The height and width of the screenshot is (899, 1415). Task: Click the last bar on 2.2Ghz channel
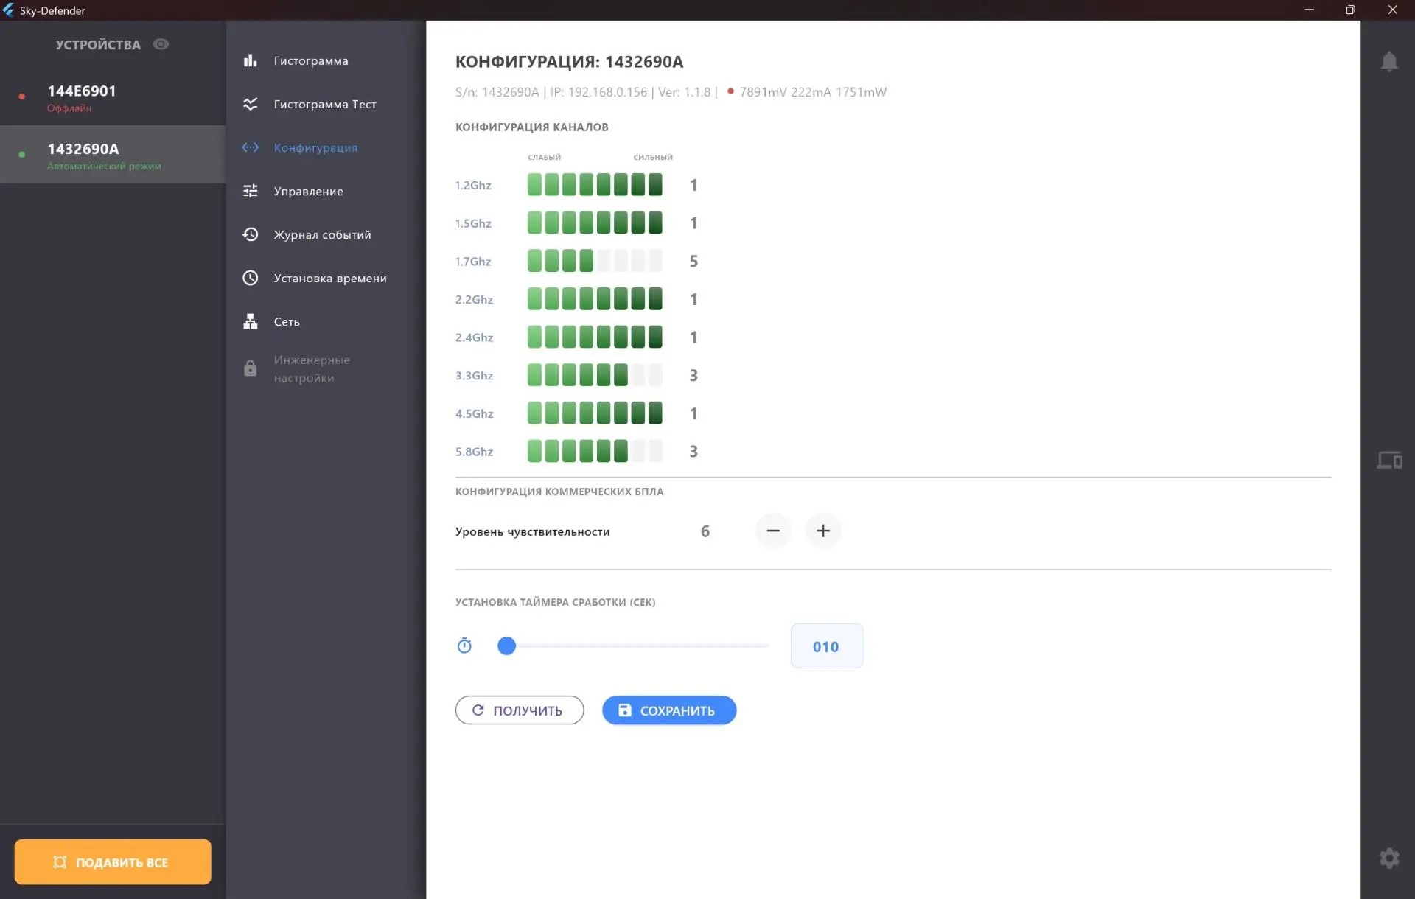click(x=655, y=298)
